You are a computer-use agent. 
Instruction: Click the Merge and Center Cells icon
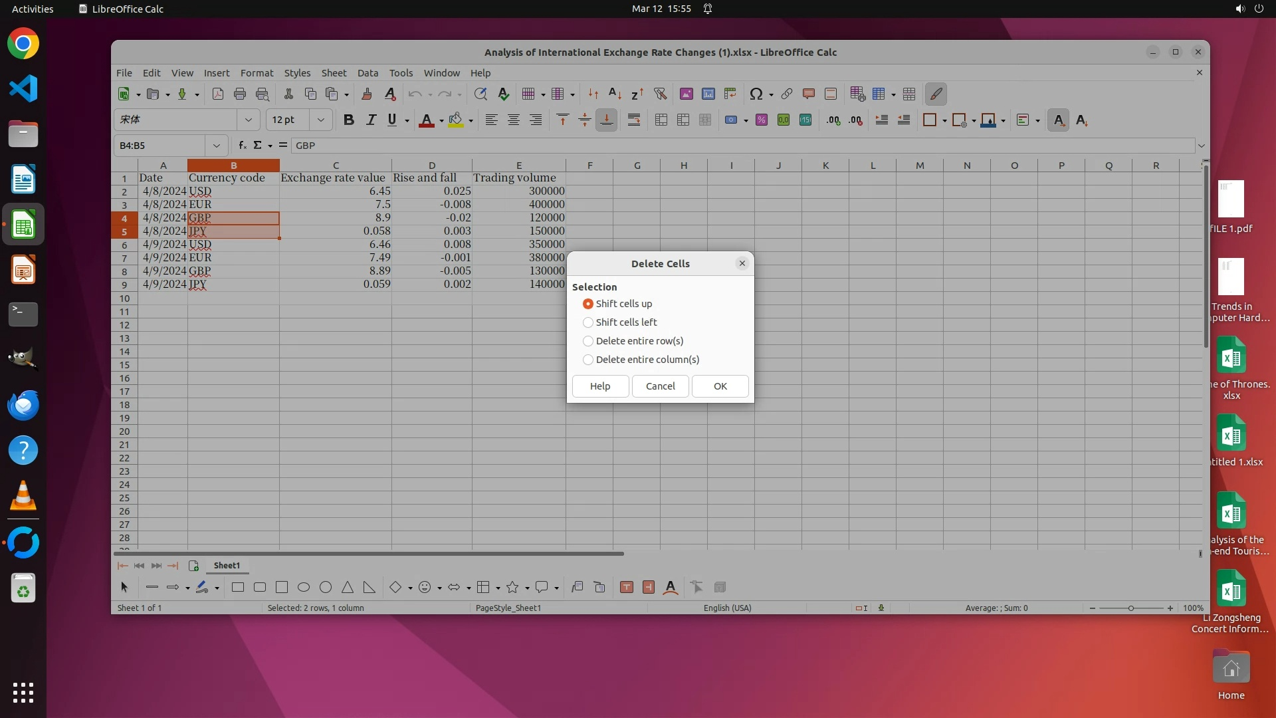click(x=661, y=120)
